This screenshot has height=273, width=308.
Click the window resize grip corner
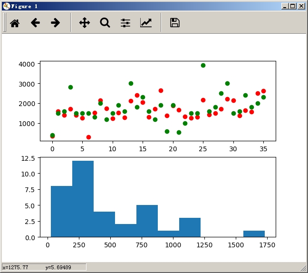coord(303,268)
